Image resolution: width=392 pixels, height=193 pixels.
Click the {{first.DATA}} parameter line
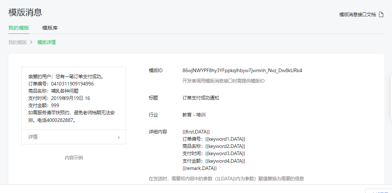point(196,132)
